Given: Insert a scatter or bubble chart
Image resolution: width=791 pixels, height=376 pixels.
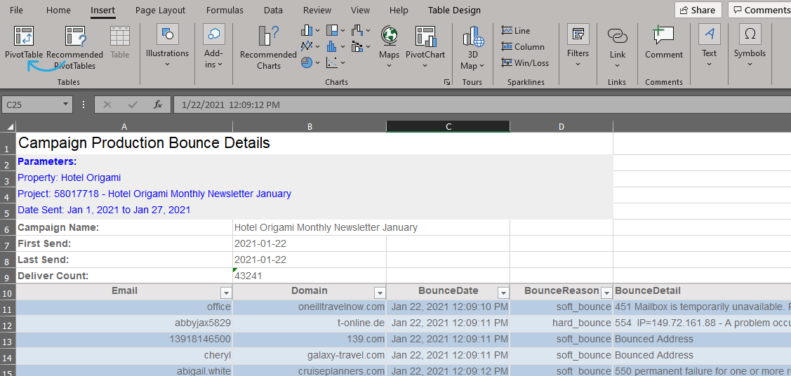Looking at the screenshot, I should coord(332,63).
